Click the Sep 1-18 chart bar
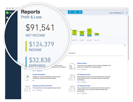Viewport: 133px width, 102px height. tap(97, 34)
